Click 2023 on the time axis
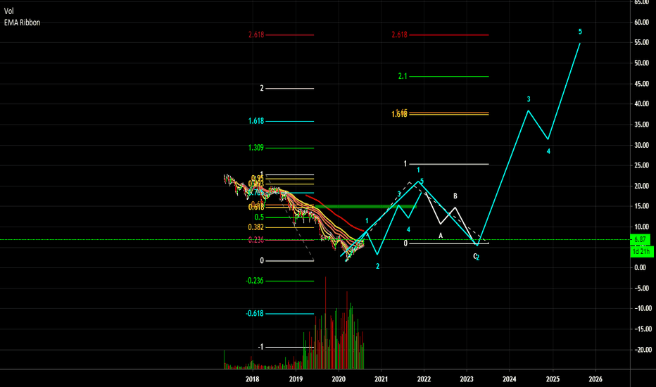Image resolution: width=656 pixels, height=387 pixels. (x=467, y=379)
